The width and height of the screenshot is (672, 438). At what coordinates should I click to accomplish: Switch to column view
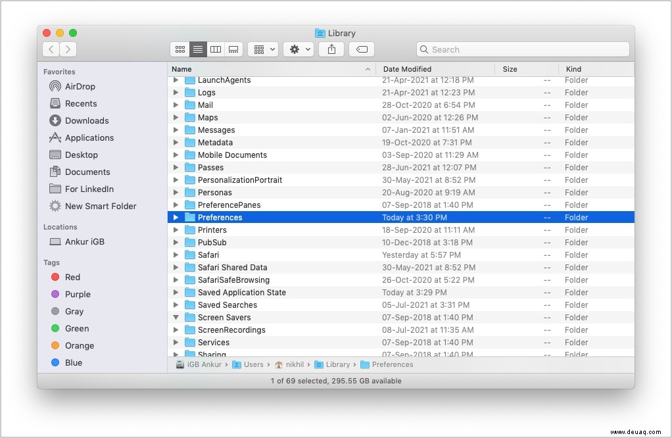pyautogui.click(x=216, y=50)
